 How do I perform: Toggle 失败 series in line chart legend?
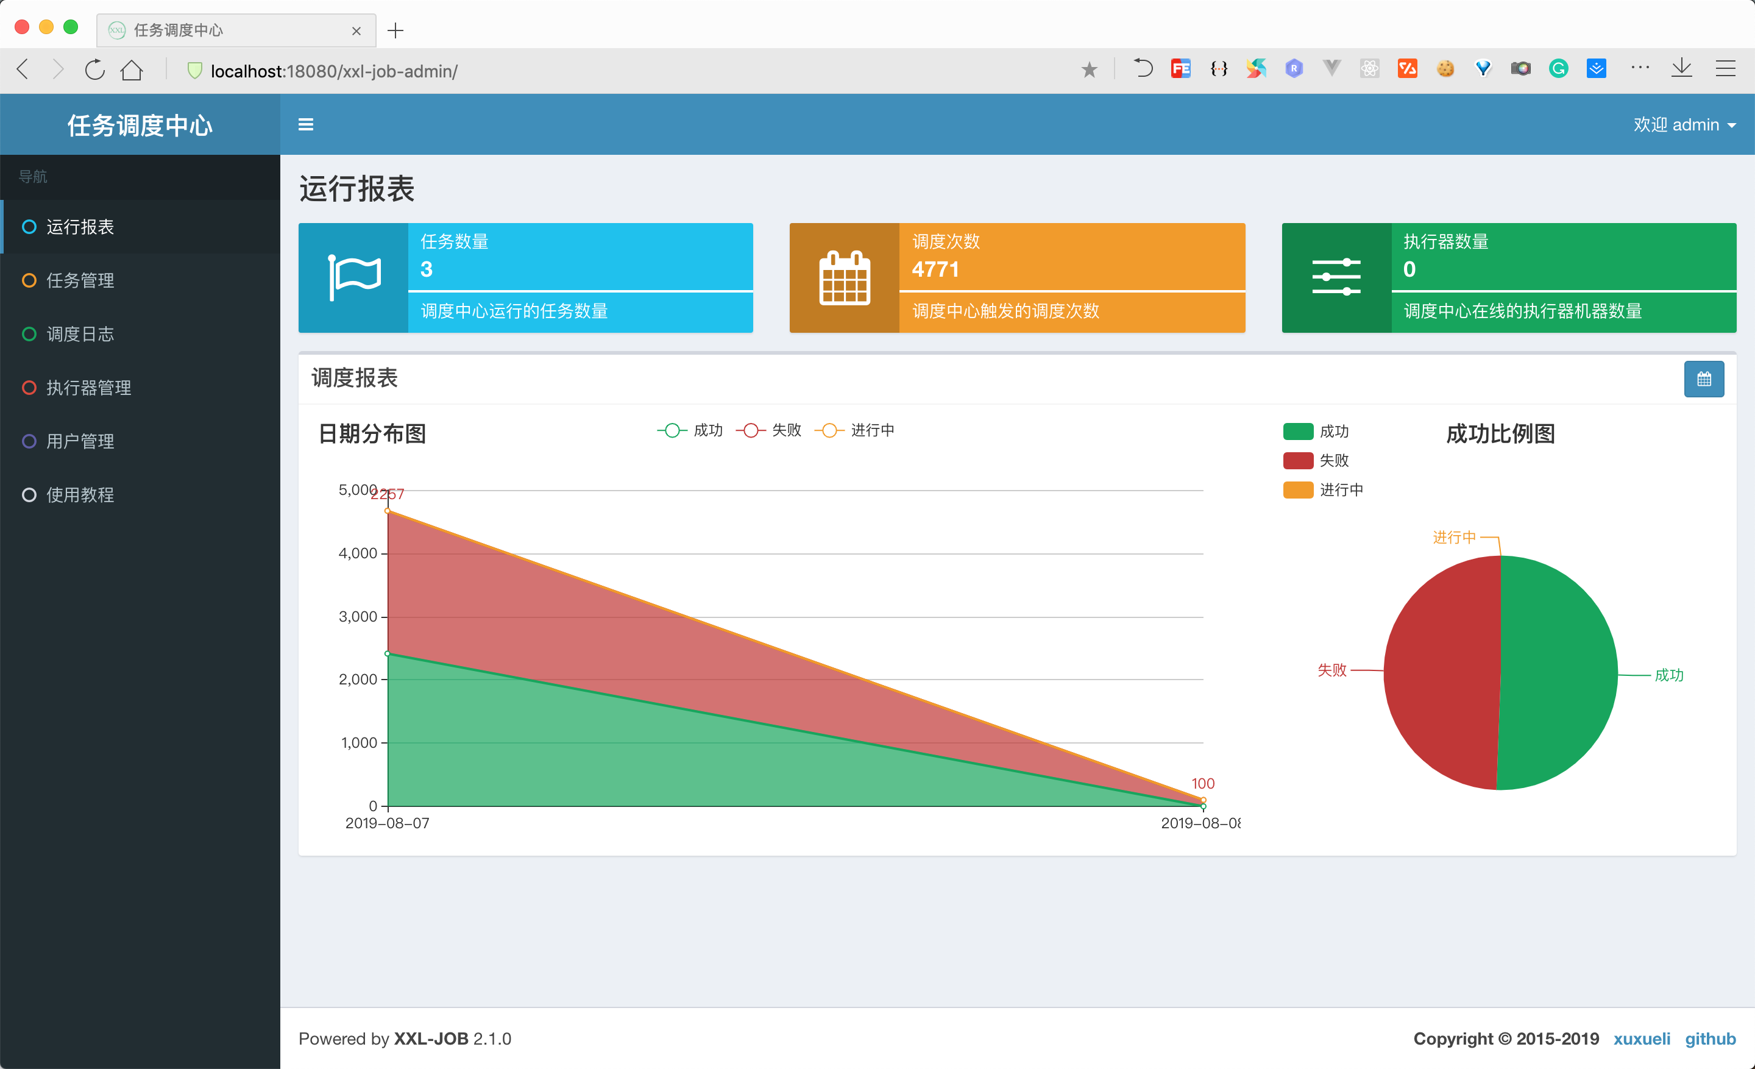point(768,430)
